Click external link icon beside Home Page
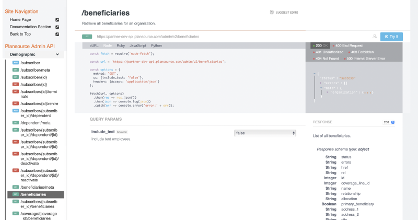This screenshot has height=220, width=418. [x=57, y=20]
